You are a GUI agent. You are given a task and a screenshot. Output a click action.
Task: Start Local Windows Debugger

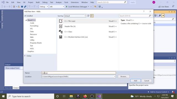77,7
